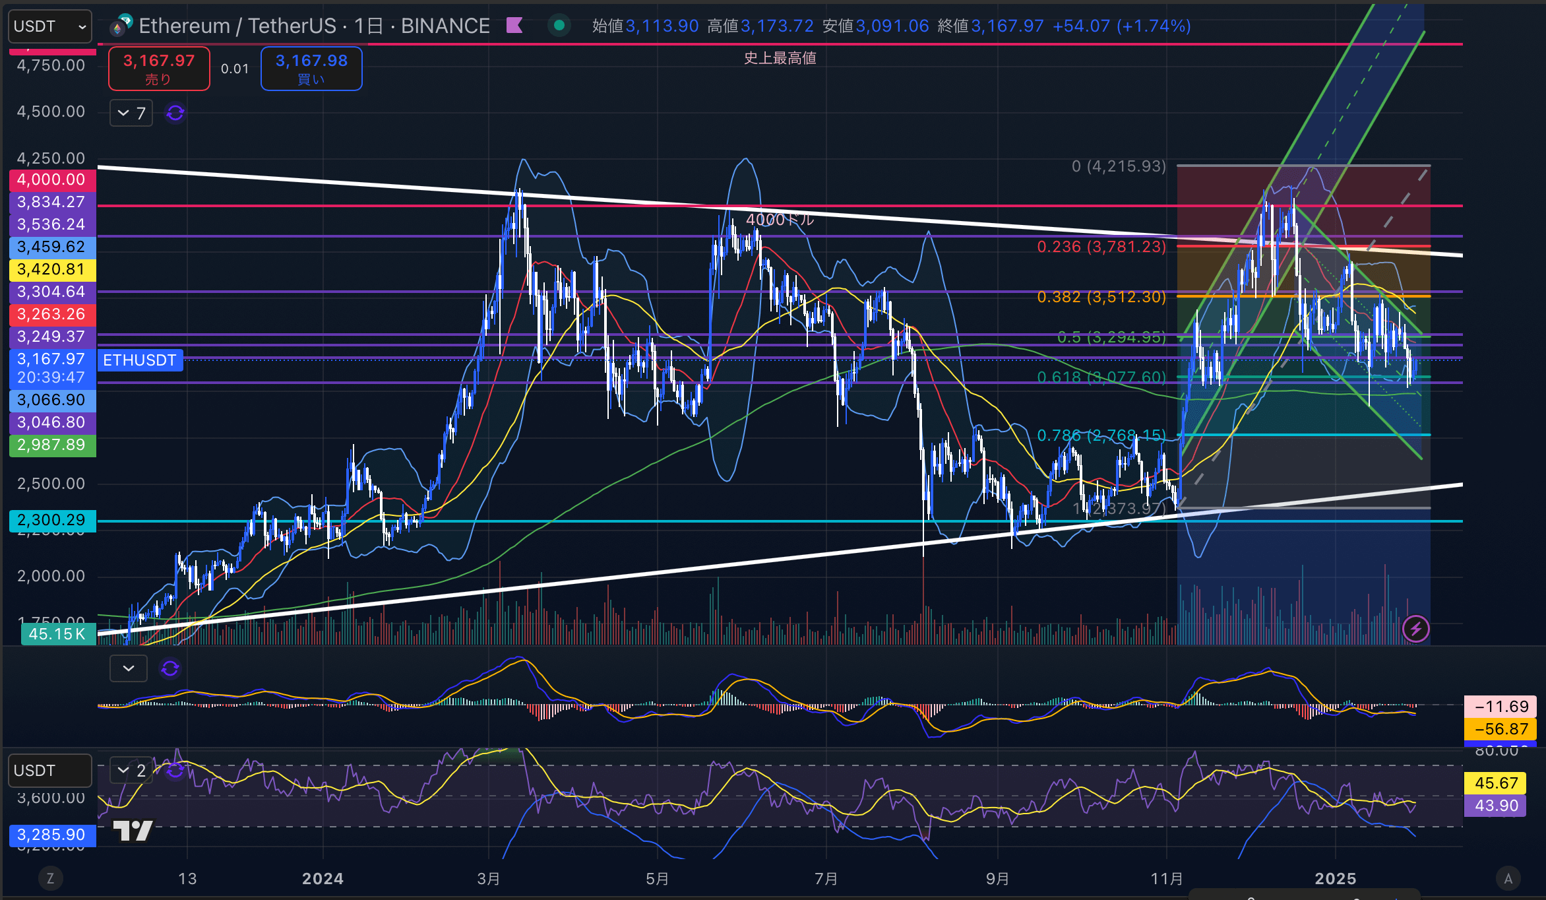The image size is (1546, 900).
Task: Click the 3,834.27 price axis label
Action: click(x=52, y=202)
